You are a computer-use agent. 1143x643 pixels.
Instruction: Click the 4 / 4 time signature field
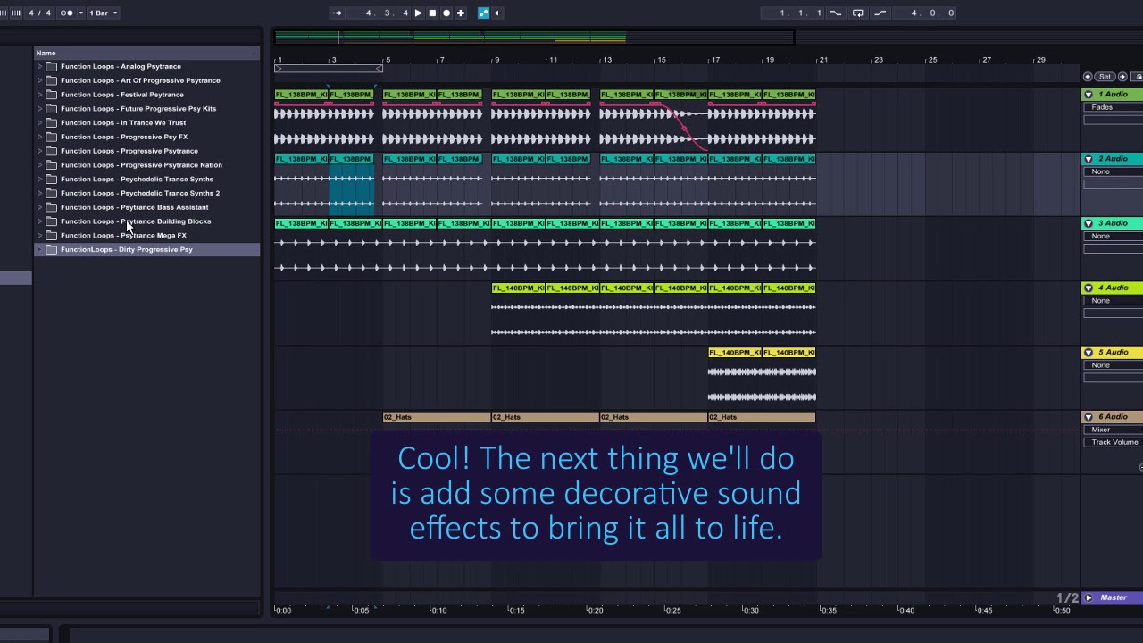[x=39, y=13]
